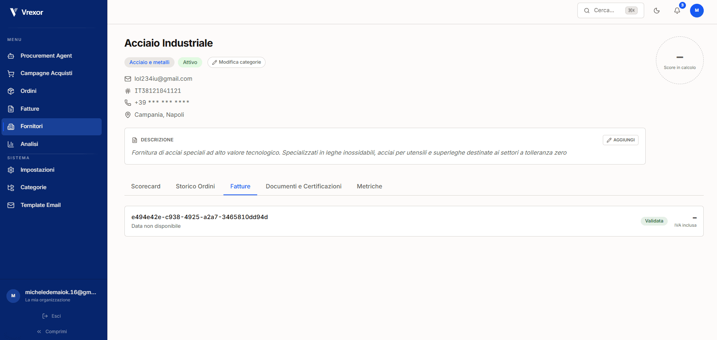Click the Validata status badge
The width and height of the screenshot is (717, 340).
click(654, 221)
